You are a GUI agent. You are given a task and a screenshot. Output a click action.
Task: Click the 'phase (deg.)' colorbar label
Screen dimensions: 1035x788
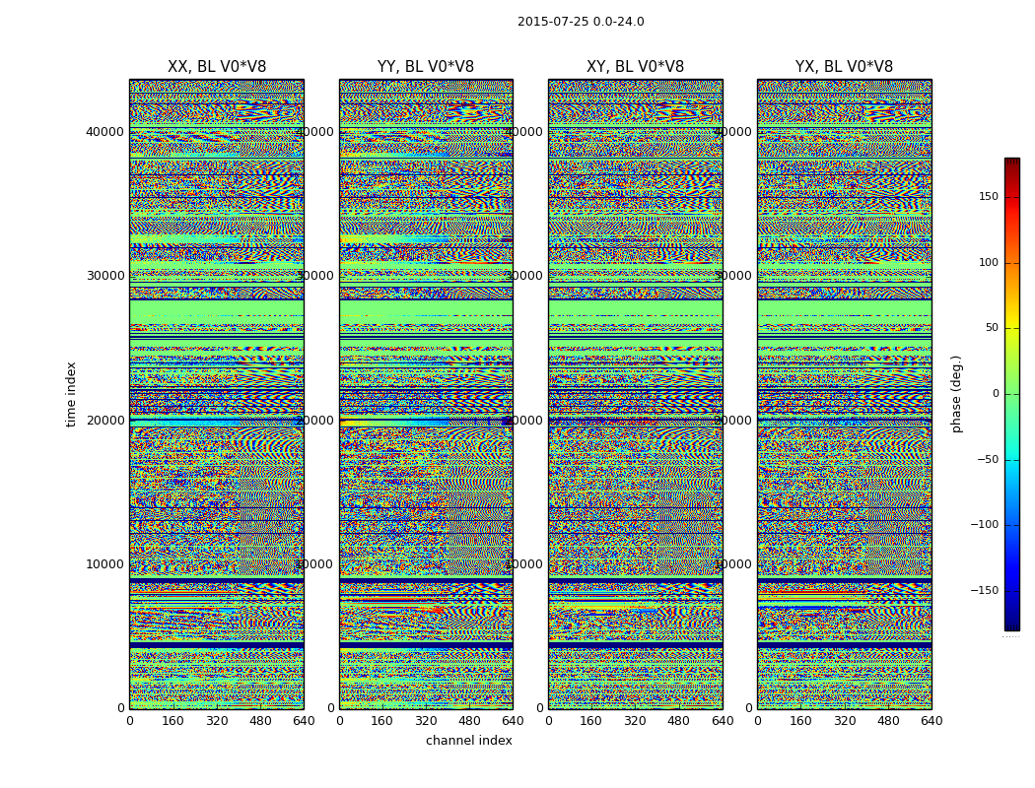pyautogui.click(x=956, y=394)
